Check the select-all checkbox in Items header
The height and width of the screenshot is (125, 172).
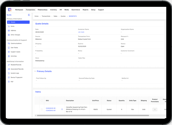tap(42, 101)
